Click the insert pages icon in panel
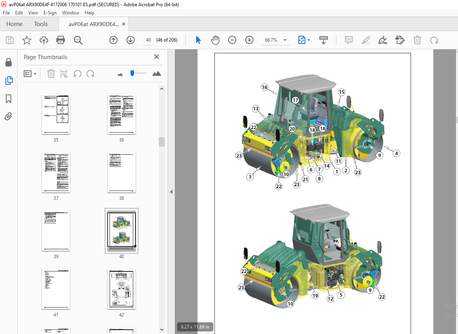Viewport: 458px width, 334px height. point(64,74)
